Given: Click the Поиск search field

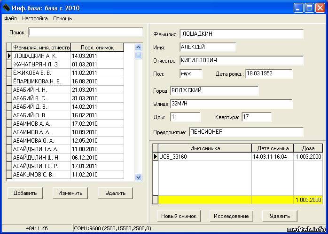Looking at the screenshot, I should 86,32.
